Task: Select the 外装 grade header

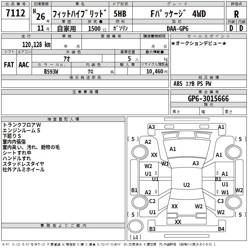Action: pos(231,22)
